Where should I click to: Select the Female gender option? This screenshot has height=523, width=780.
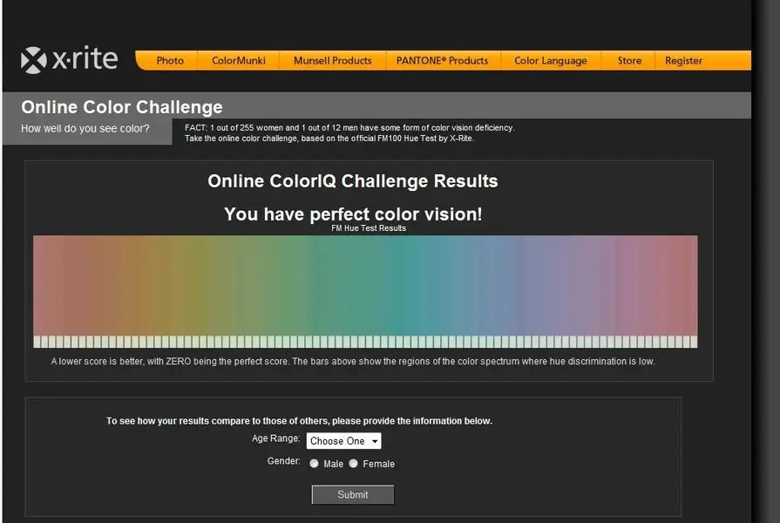(x=353, y=463)
